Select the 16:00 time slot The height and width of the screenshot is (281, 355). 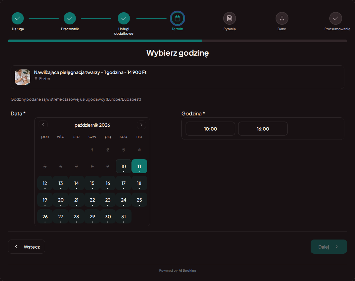263,129
